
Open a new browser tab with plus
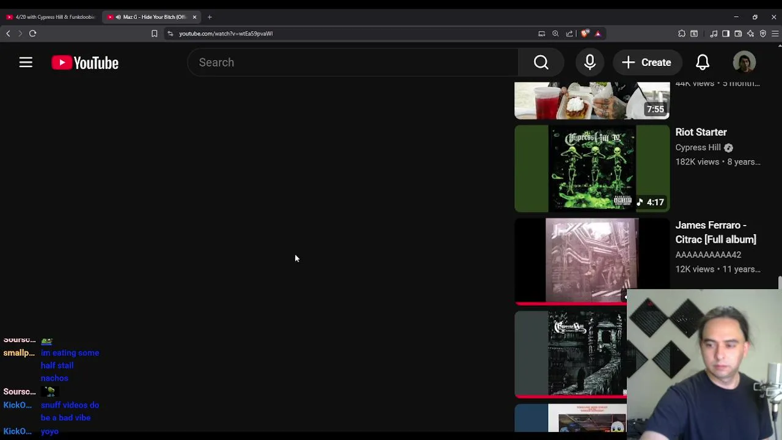210,17
